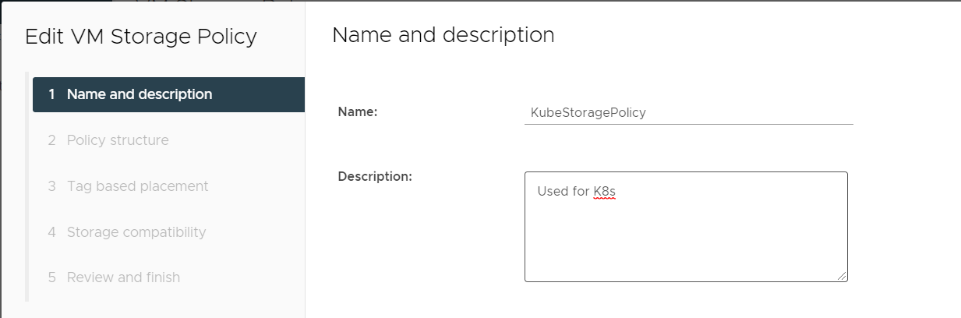Open the "Review and finish" step
Image resolution: width=961 pixels, height=318 pixels.
pos(123,277)
